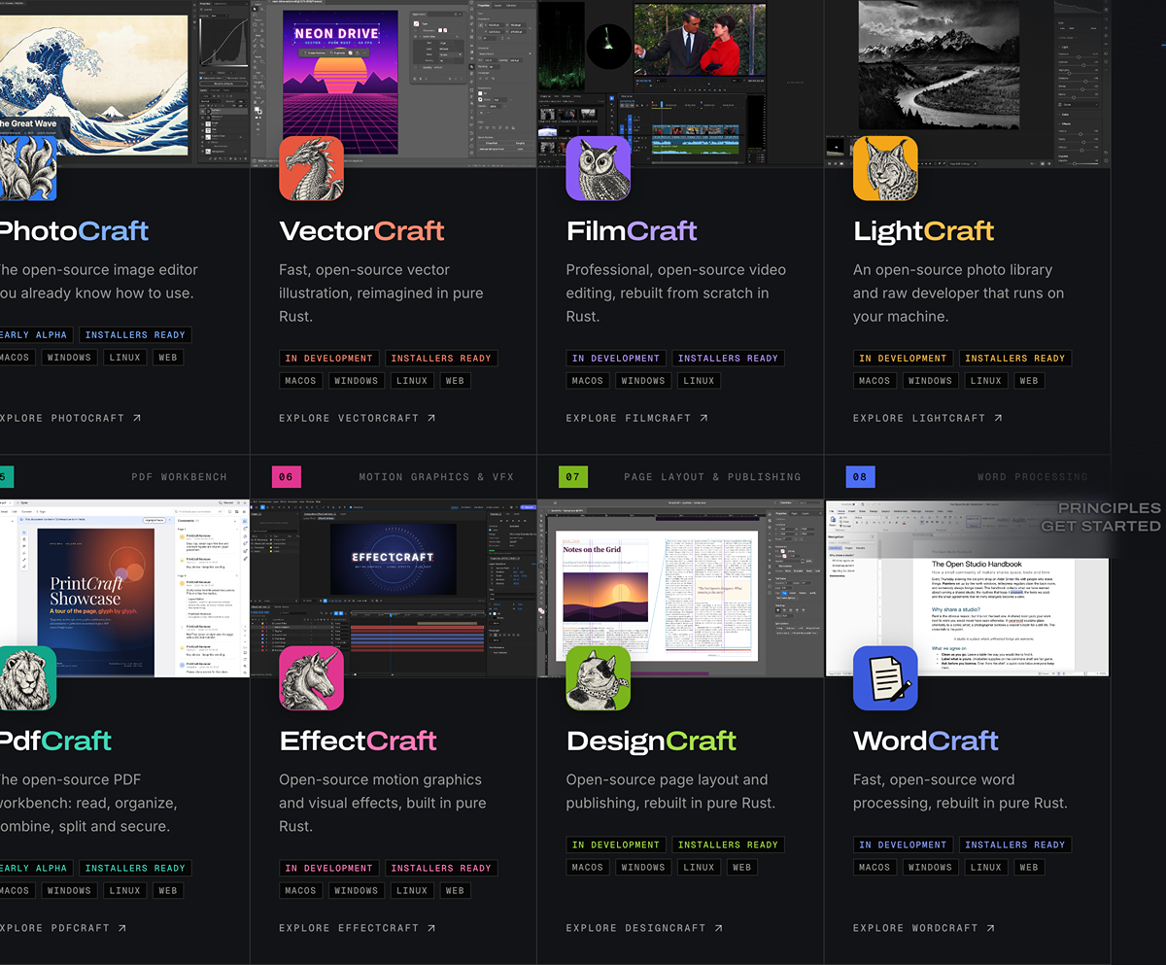The width and height of the screenshot is (1166, 965).
Task: Select the Principles navigation item
Action: (x=1110, y=508)
